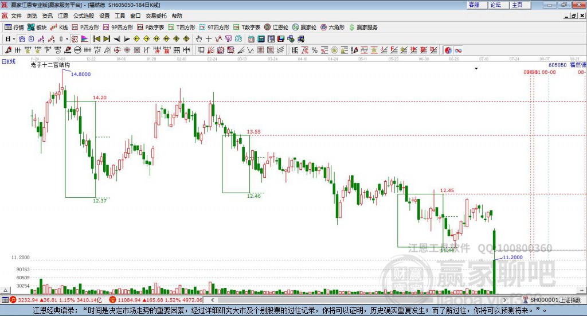Select the hand pan tool
587x316 pixels.
click(x=199, y=39)
